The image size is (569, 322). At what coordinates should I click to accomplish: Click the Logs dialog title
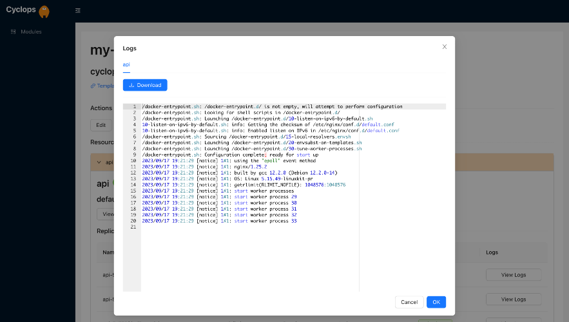[x=130, y=48]
